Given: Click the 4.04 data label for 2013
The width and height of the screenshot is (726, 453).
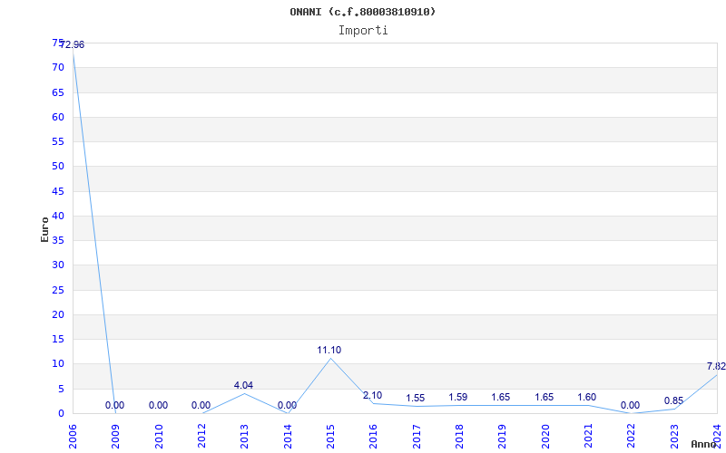Looking at the screenshot, I should (x=243, y=385).
